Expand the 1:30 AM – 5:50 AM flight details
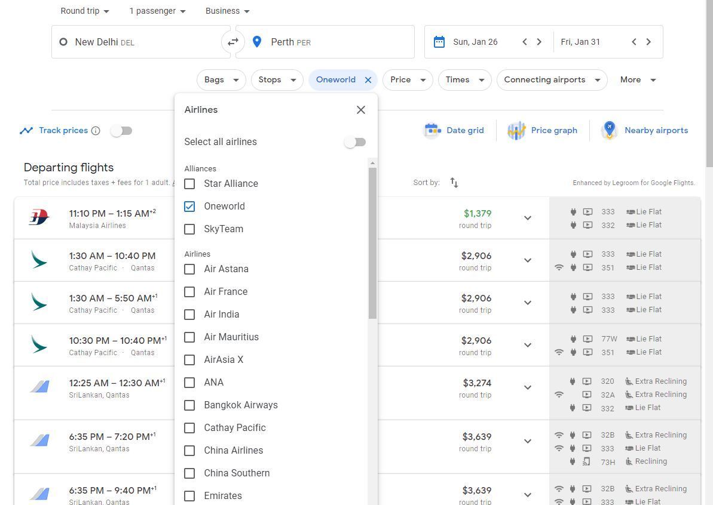The image size is (713, 505). point(528,303)
